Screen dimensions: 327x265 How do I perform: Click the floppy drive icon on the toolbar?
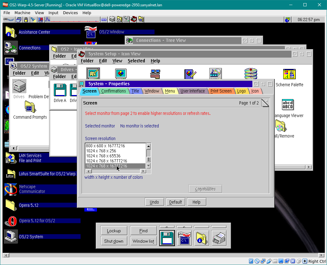point(167,238)
